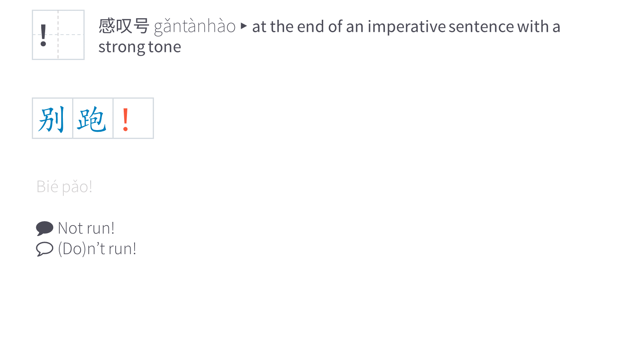Image resolution: width=619 pixels, height=348 pixels.
Task: Click the exclamation mark grid box
Action: pyautogui.click(x=58, y=35)
